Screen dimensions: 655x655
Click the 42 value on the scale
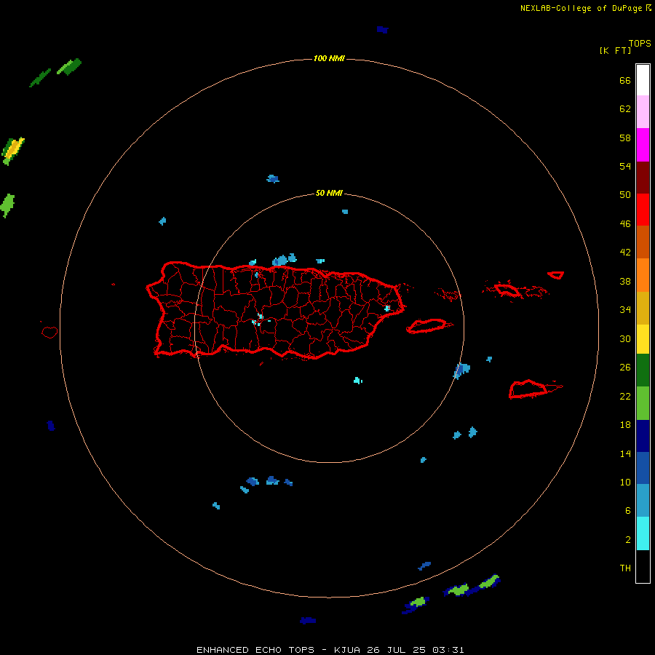(625, 252)
